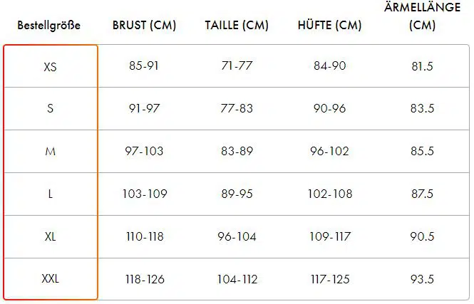Select the BRUST (CM) column header

coord(144,26)
